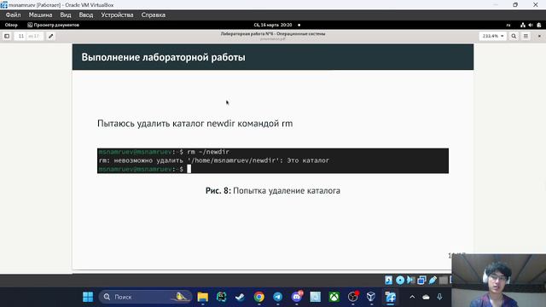Click the caption Рис. 8: Попытка удаление каталога

(x=273, y=191)
